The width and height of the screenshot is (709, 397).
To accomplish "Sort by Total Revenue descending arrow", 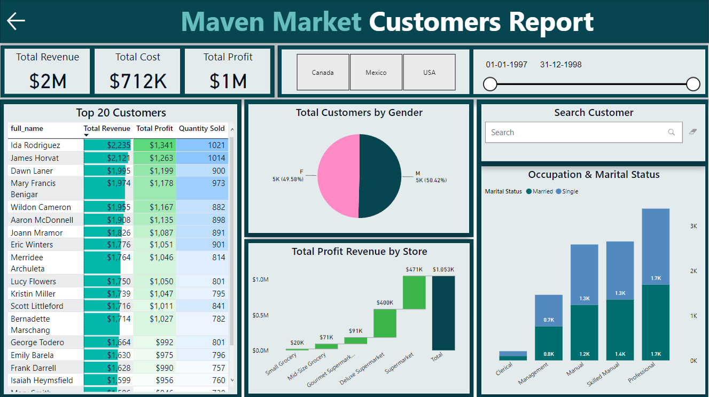I will point(87,136).
